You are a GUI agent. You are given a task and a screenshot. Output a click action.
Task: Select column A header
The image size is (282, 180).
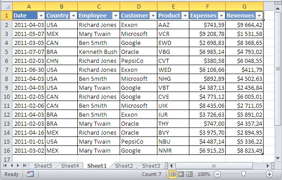point(29,7)
